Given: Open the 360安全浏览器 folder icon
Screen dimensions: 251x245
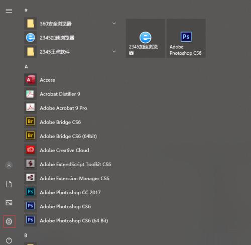Looking at the screenshot, I should click(x=31, y=24).
